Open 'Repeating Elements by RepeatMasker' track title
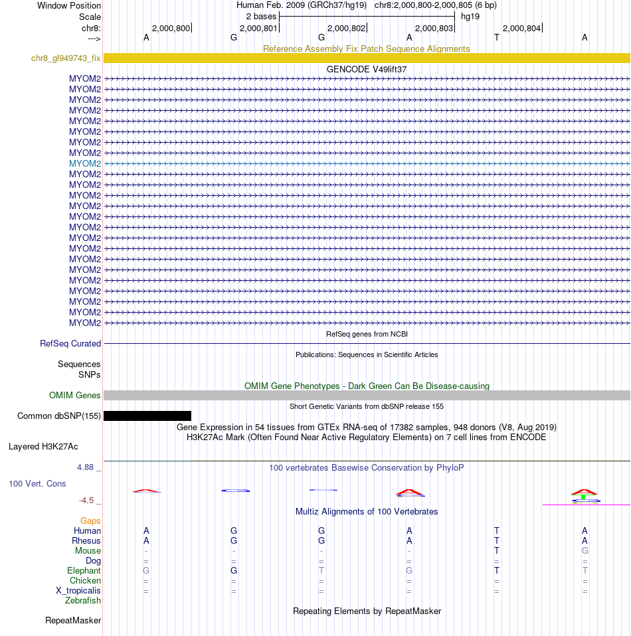631x636 pixels. tap(367, 611)
